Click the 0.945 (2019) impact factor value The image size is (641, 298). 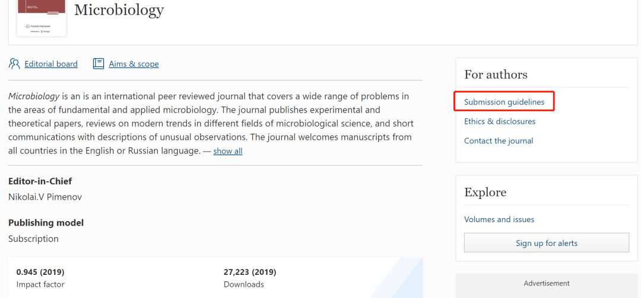pos(40,272)
